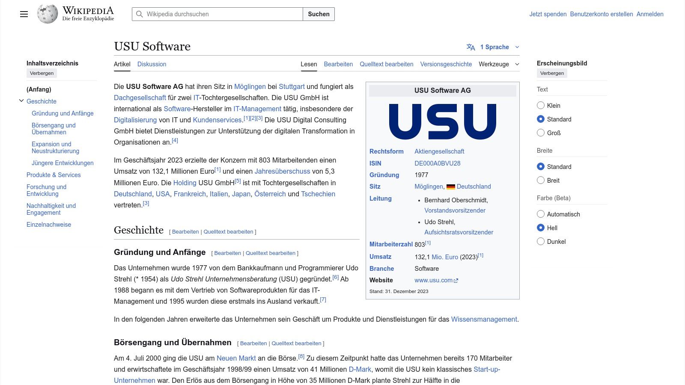
Task: Open the D-Mark link
Action: pyautogui.click(x=360, y=369)
